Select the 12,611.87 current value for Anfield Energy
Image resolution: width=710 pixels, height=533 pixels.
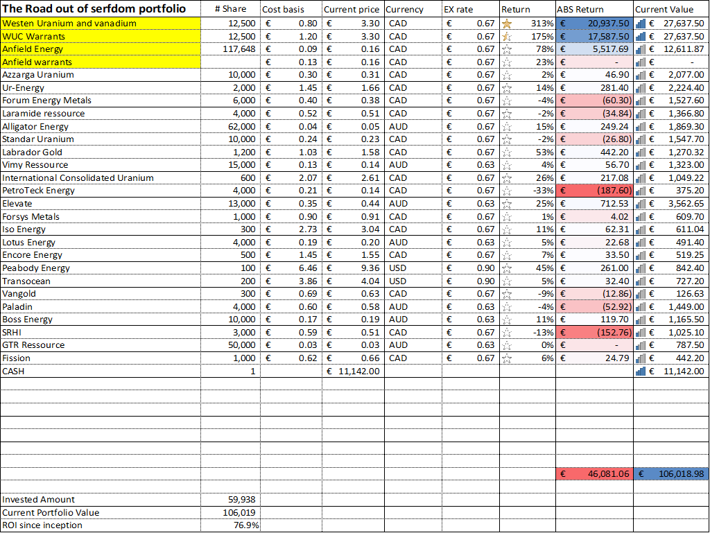[x=671, y=49]
